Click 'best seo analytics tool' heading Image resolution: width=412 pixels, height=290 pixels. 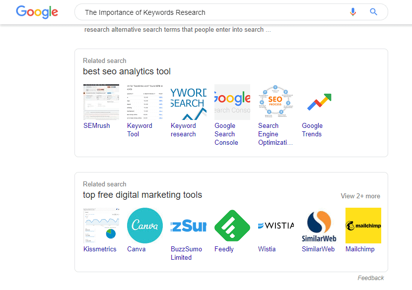[x=127, y=71]
